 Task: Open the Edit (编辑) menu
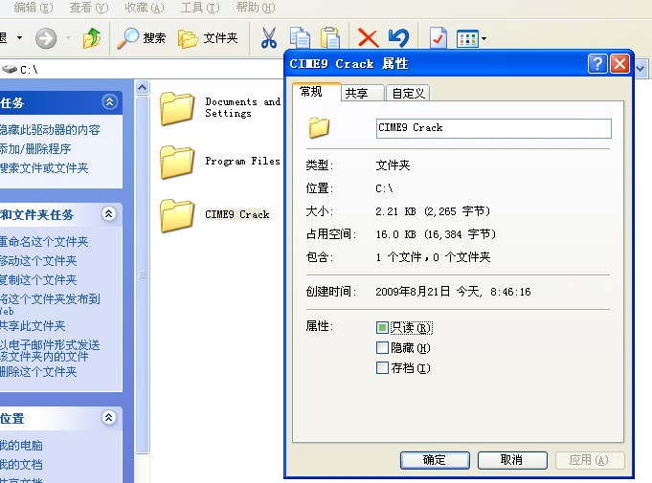click(x=34, y=8)
